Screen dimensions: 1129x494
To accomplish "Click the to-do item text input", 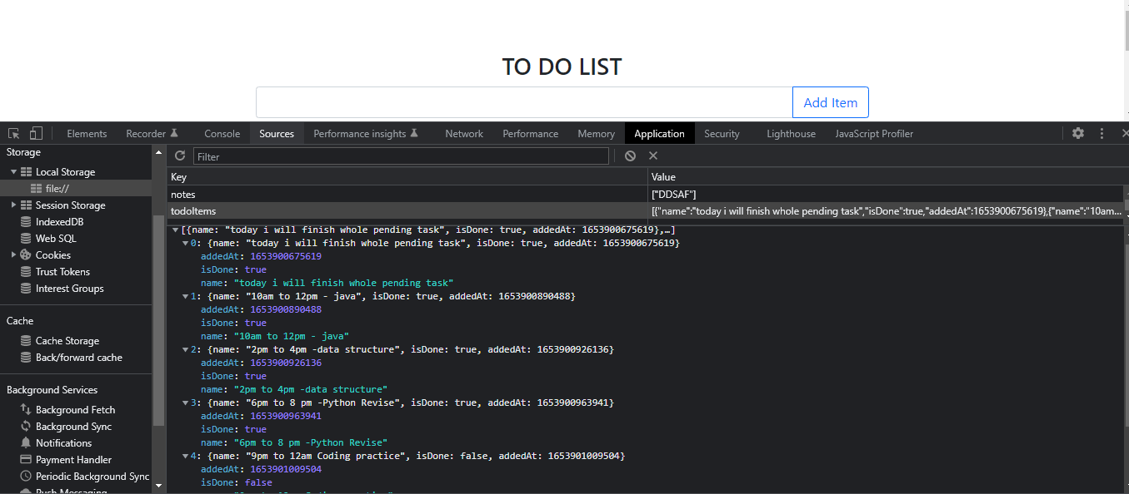I will tap(524, 102).
